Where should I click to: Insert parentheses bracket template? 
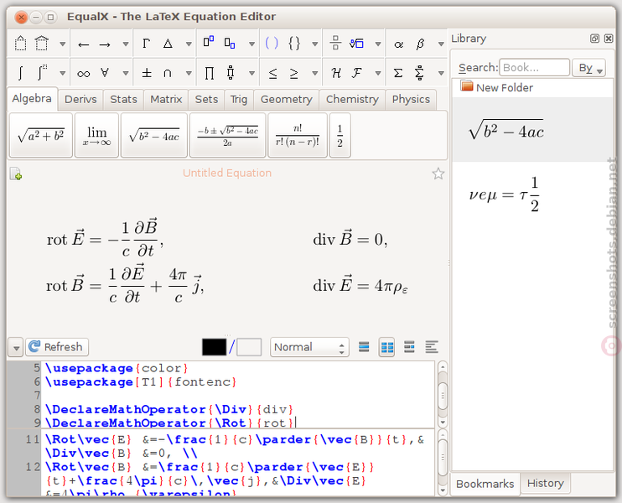(x=272, y=44)
